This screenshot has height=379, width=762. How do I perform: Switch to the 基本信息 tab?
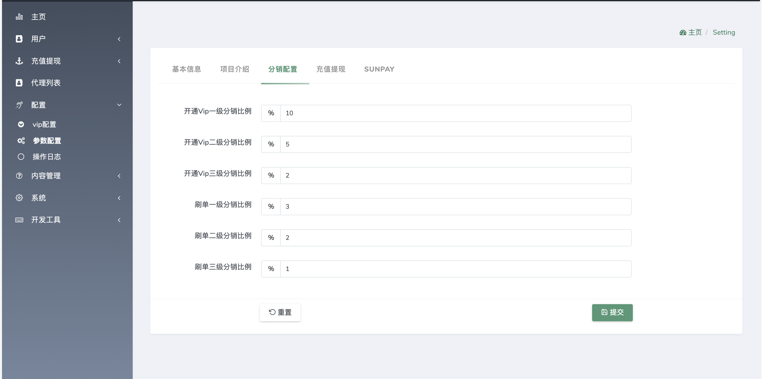point(186,69)
